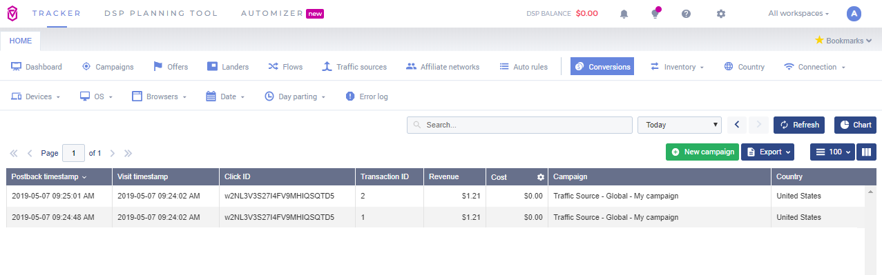Select the Conversions view
882x275 pixels.
602,67
